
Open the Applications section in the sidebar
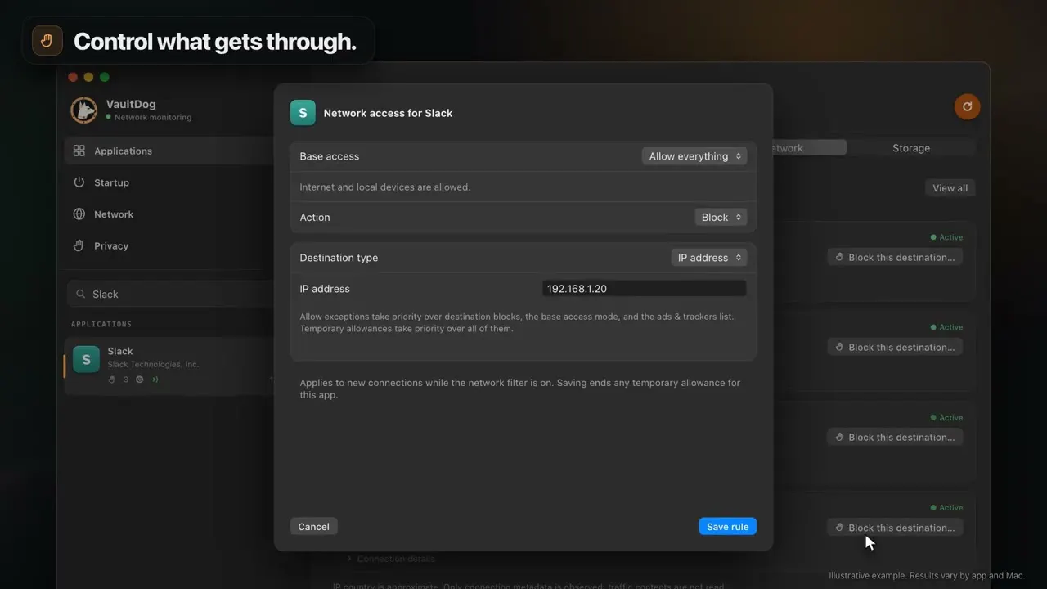coord(169,151)
